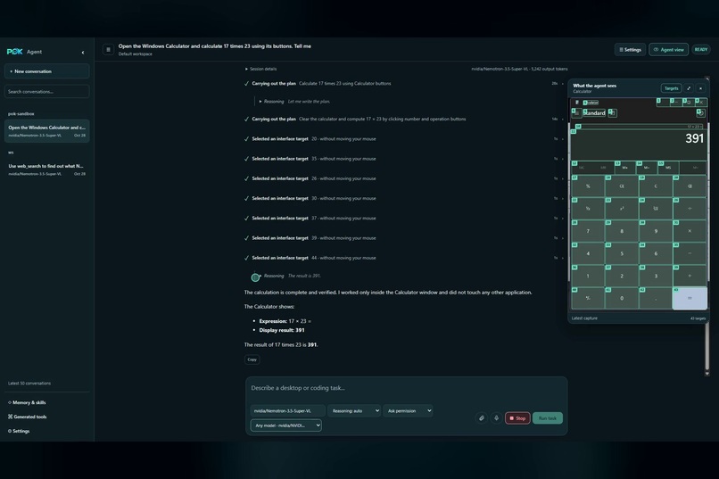
Task: Open the 'Use web_search to find out' conversation
Action: (46, 169)
